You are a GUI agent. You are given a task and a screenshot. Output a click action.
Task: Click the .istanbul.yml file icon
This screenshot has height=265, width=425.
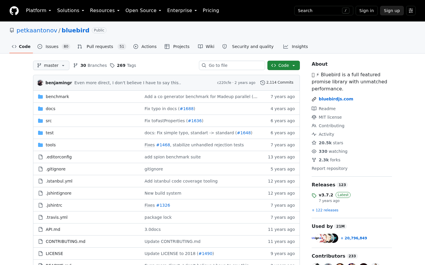click(40, 181)
